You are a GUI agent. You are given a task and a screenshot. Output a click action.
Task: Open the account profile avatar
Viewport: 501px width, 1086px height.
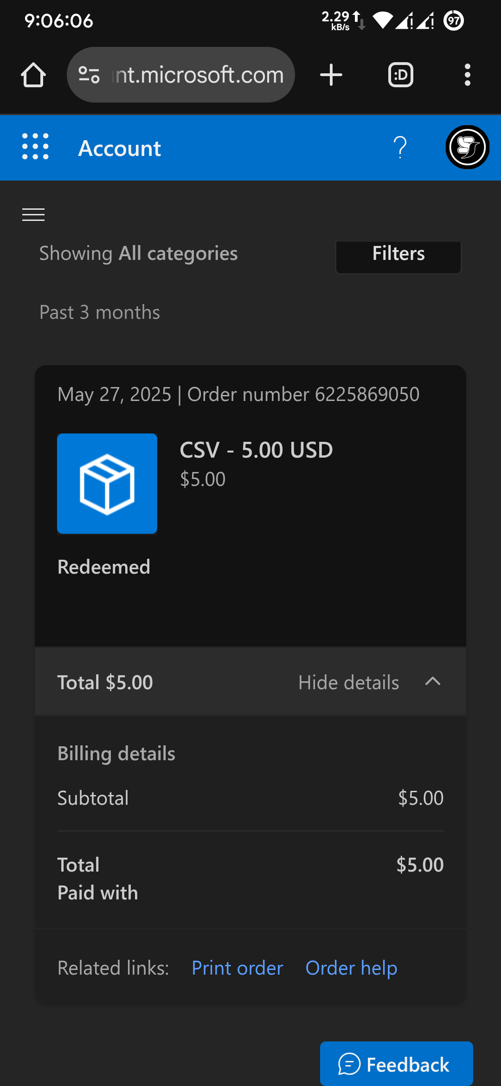tap(467, 147)
